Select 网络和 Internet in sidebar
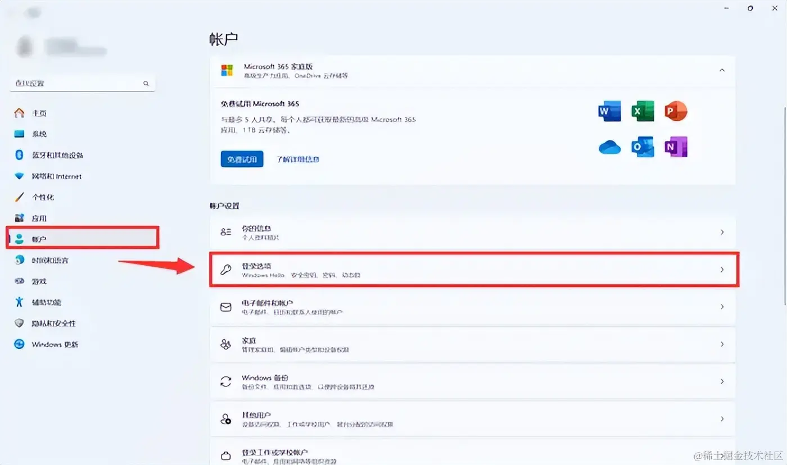The height and width of the screenshot is (465, 787). [x=57, y=176]
